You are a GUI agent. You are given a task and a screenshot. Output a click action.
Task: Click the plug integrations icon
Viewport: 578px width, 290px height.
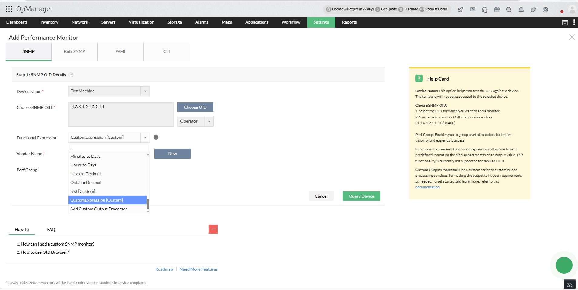click(x=533, y=10)
